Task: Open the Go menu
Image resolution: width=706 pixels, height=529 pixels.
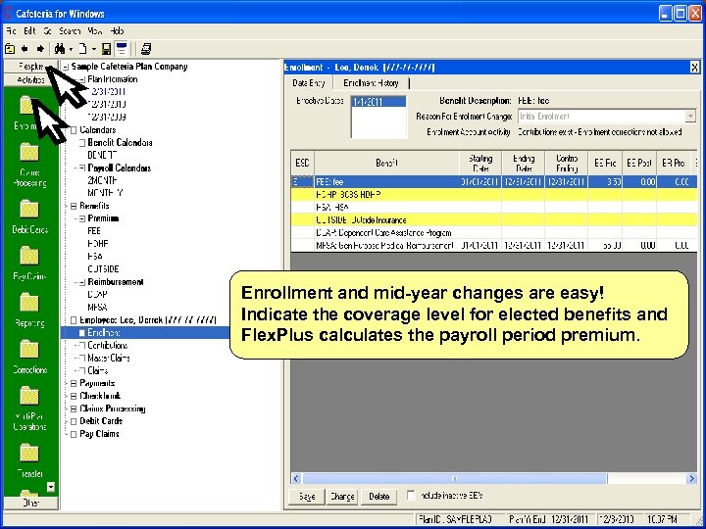Action: (48, 31)
